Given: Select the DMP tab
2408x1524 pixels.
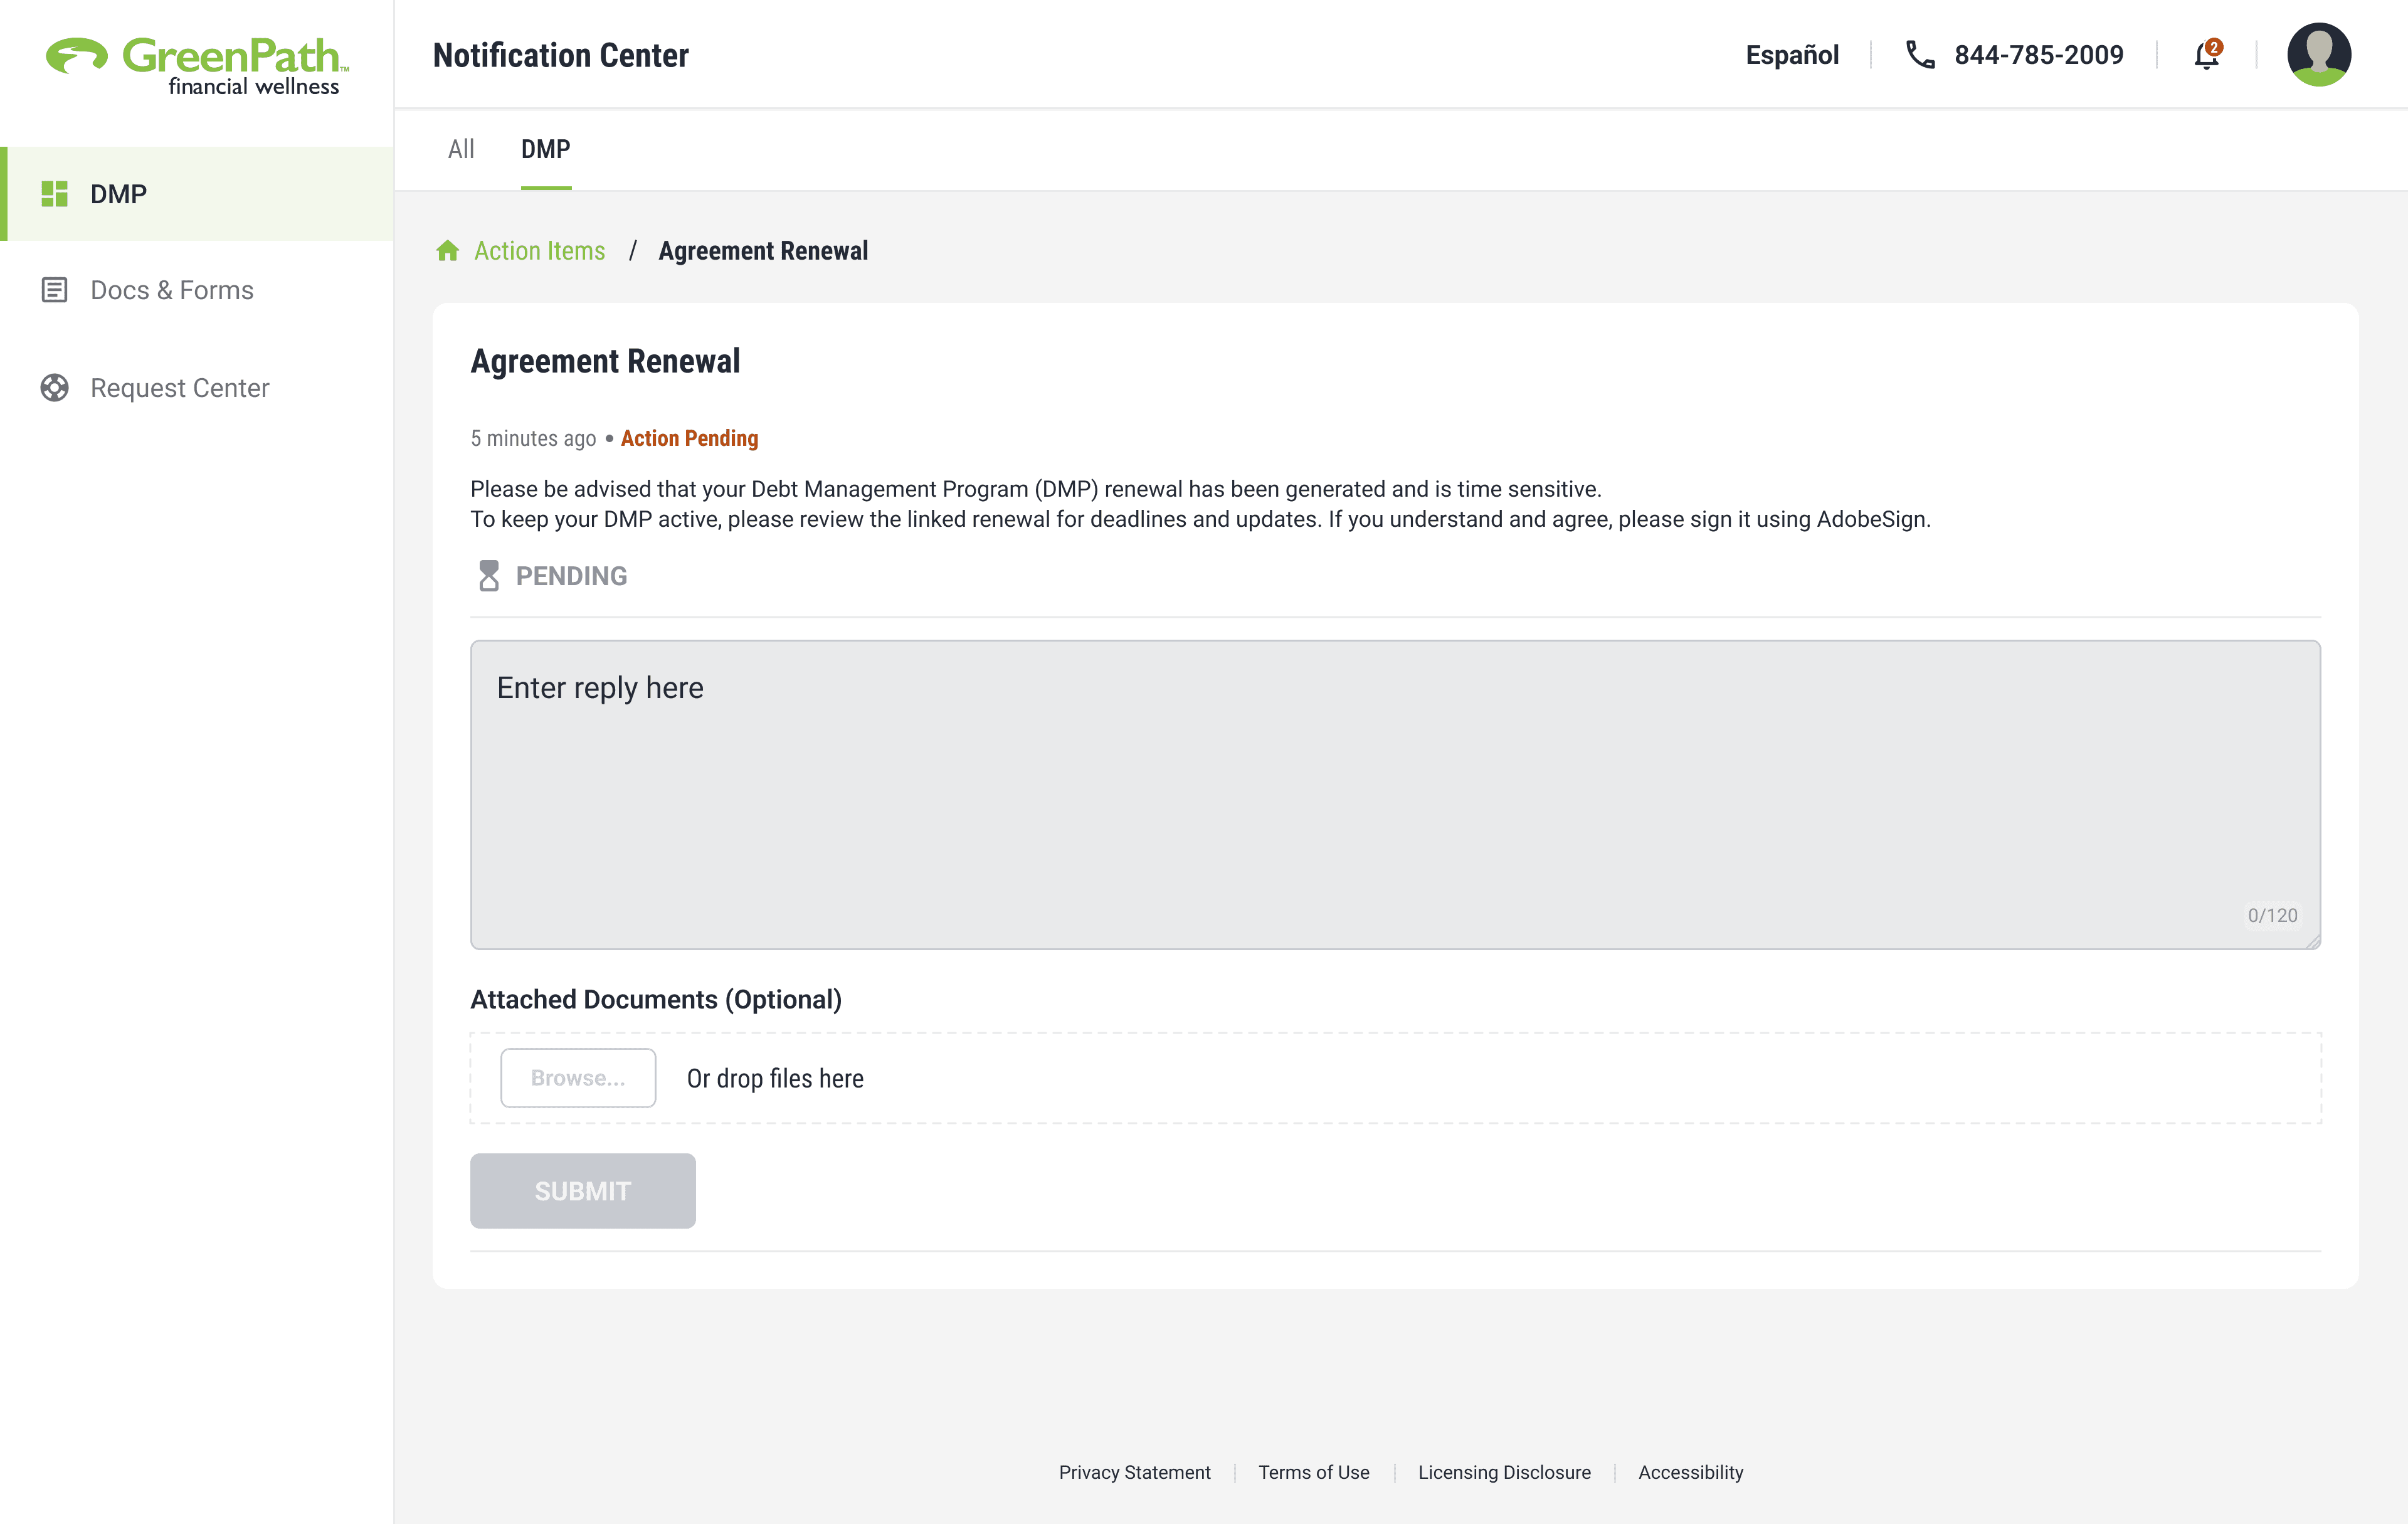Looking at the screenshot, I should tap(545, 150).
